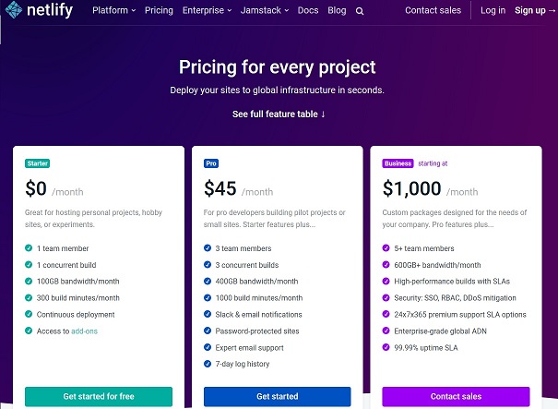This screenshot has height=409, width=558.
Task: Expand the Jamstack dropdown menu
Action: [267, 11]
